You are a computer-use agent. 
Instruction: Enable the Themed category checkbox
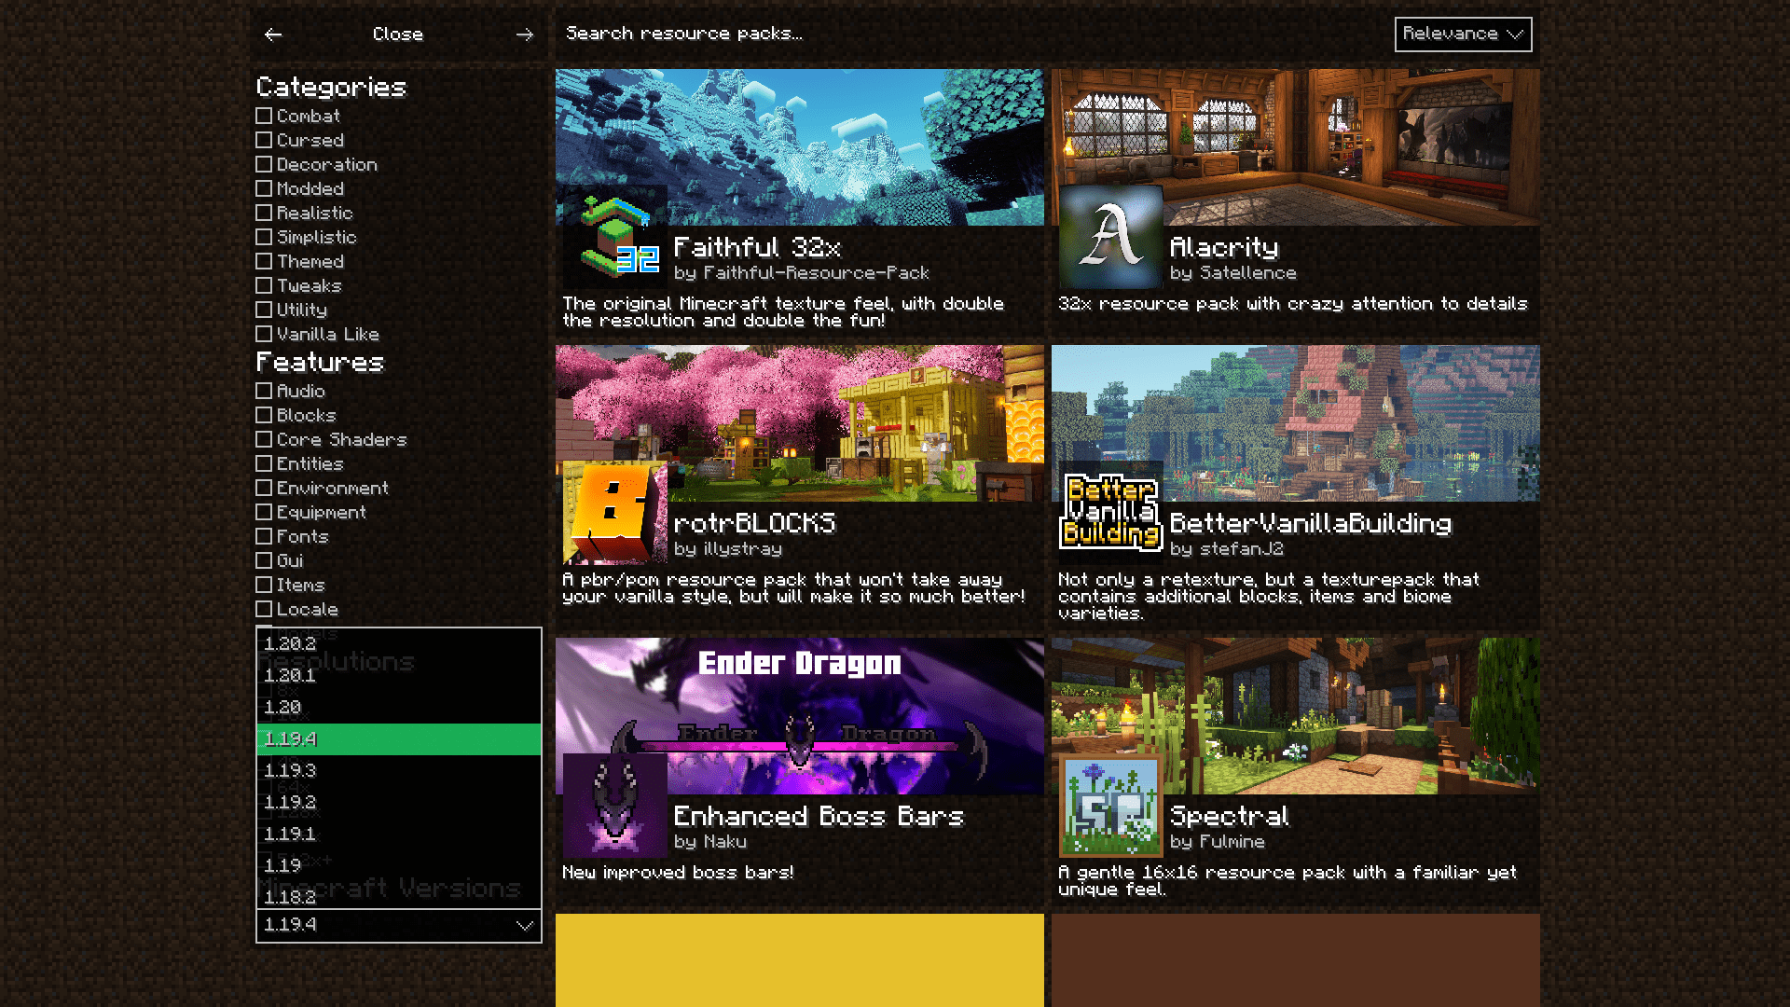pos(264,261)
